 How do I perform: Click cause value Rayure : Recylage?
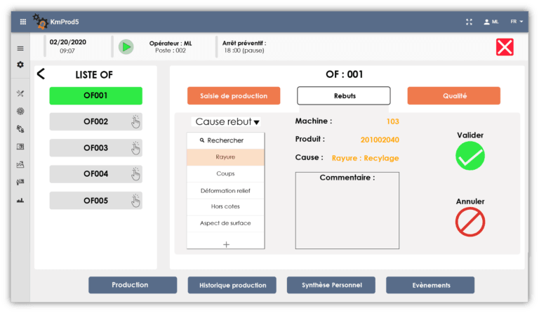(365, 158)
